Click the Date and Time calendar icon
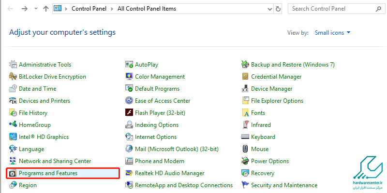The height and width of the screenshot is (193, 387). click(x=13, y=89)
